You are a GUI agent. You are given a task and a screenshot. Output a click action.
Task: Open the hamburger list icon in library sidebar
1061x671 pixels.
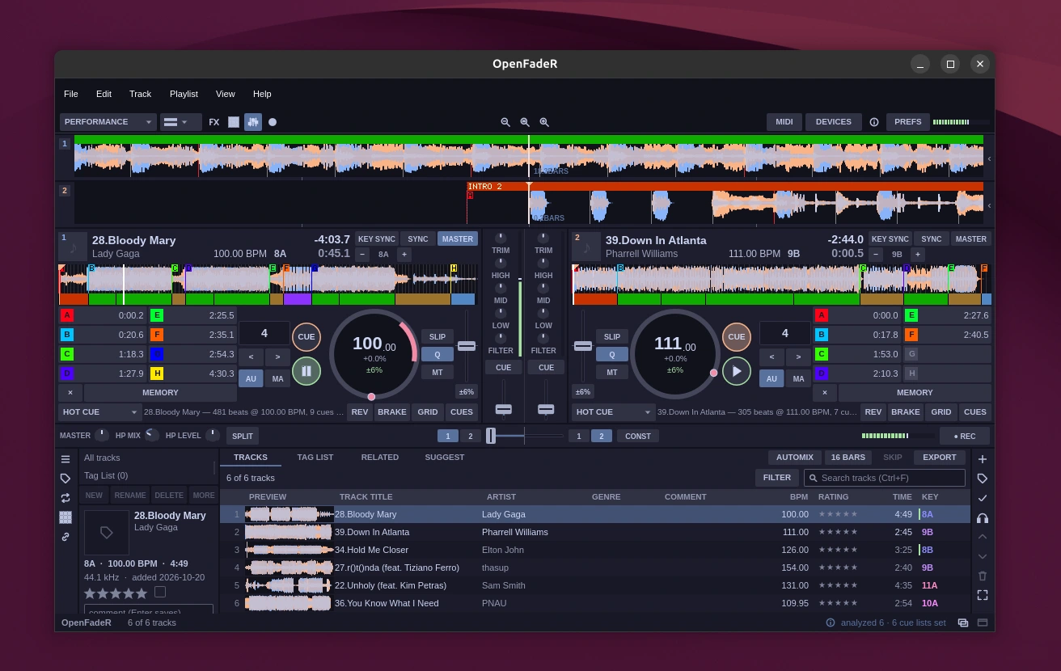tap(66, 459)
